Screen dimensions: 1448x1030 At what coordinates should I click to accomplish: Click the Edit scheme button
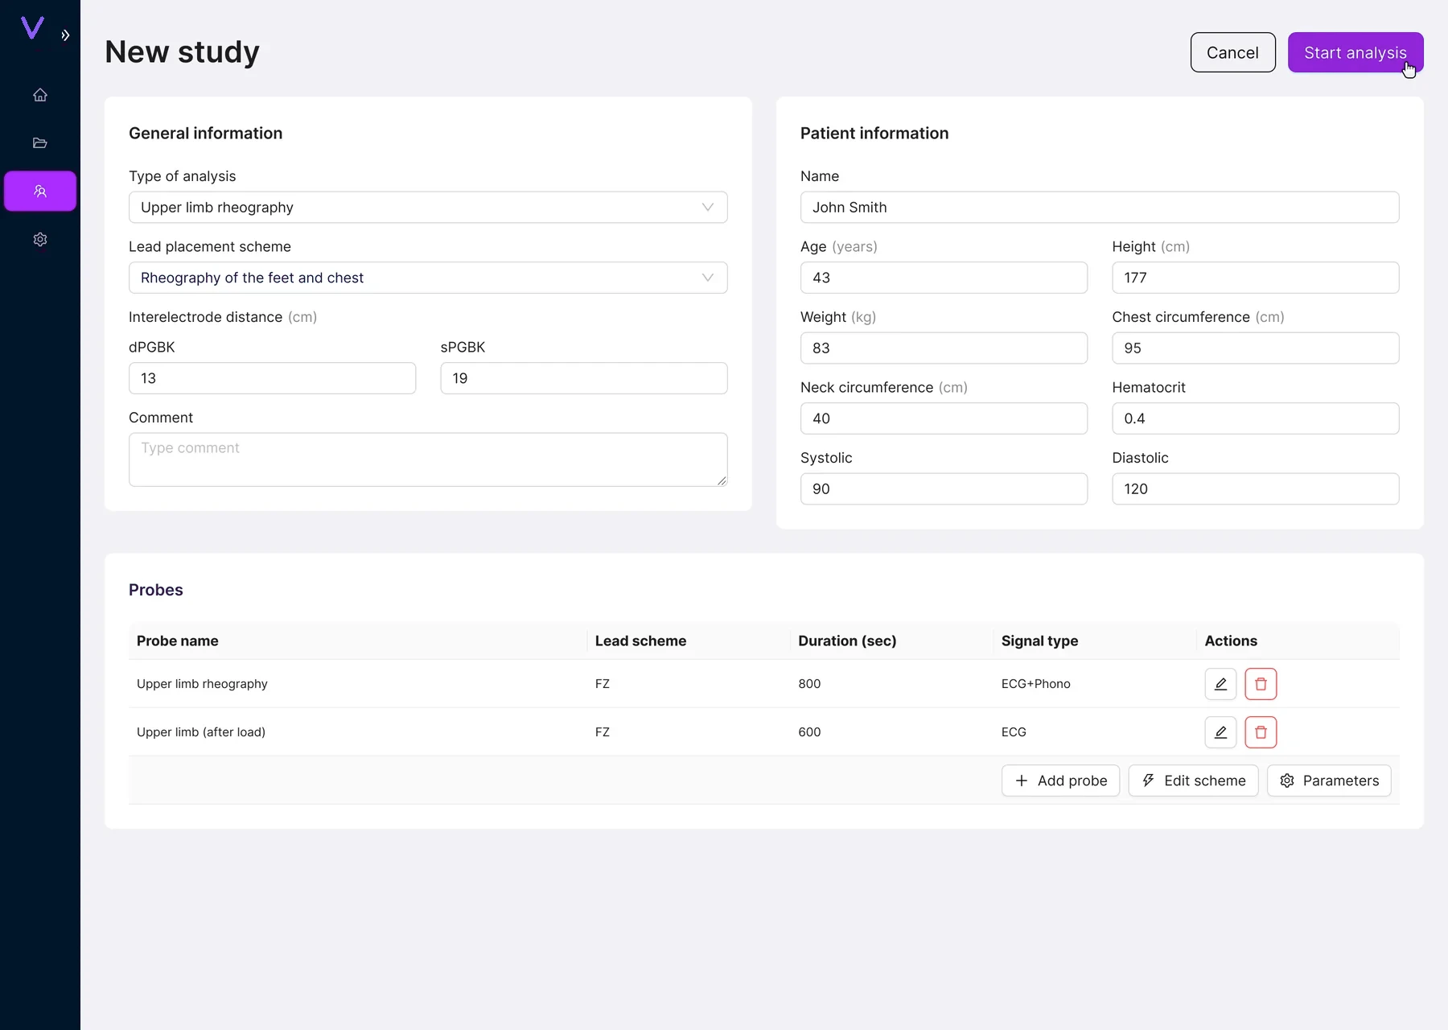[x=1193, y=781]
